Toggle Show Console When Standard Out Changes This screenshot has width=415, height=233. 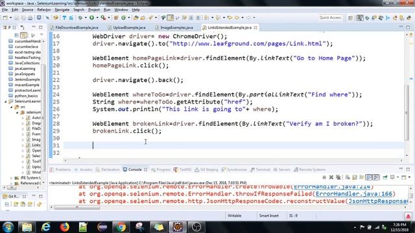pos(369,177)
